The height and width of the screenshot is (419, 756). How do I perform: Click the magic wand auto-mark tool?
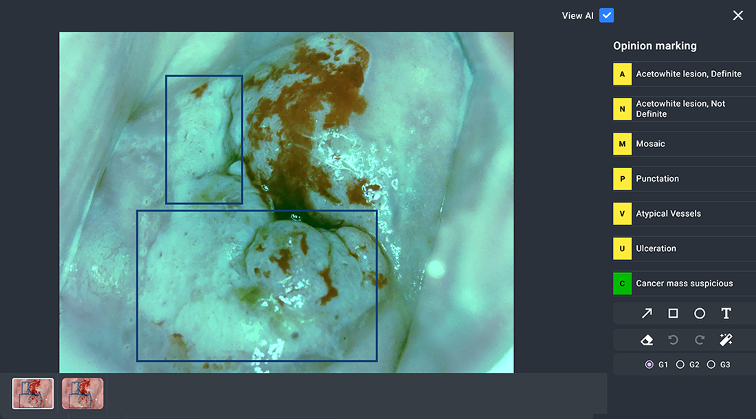(x=726, y=340)
